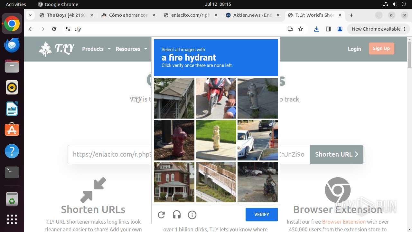This screenshot has height=232, width=412.
Task: Open Chrome downloads icon
Action: point(317,29)
